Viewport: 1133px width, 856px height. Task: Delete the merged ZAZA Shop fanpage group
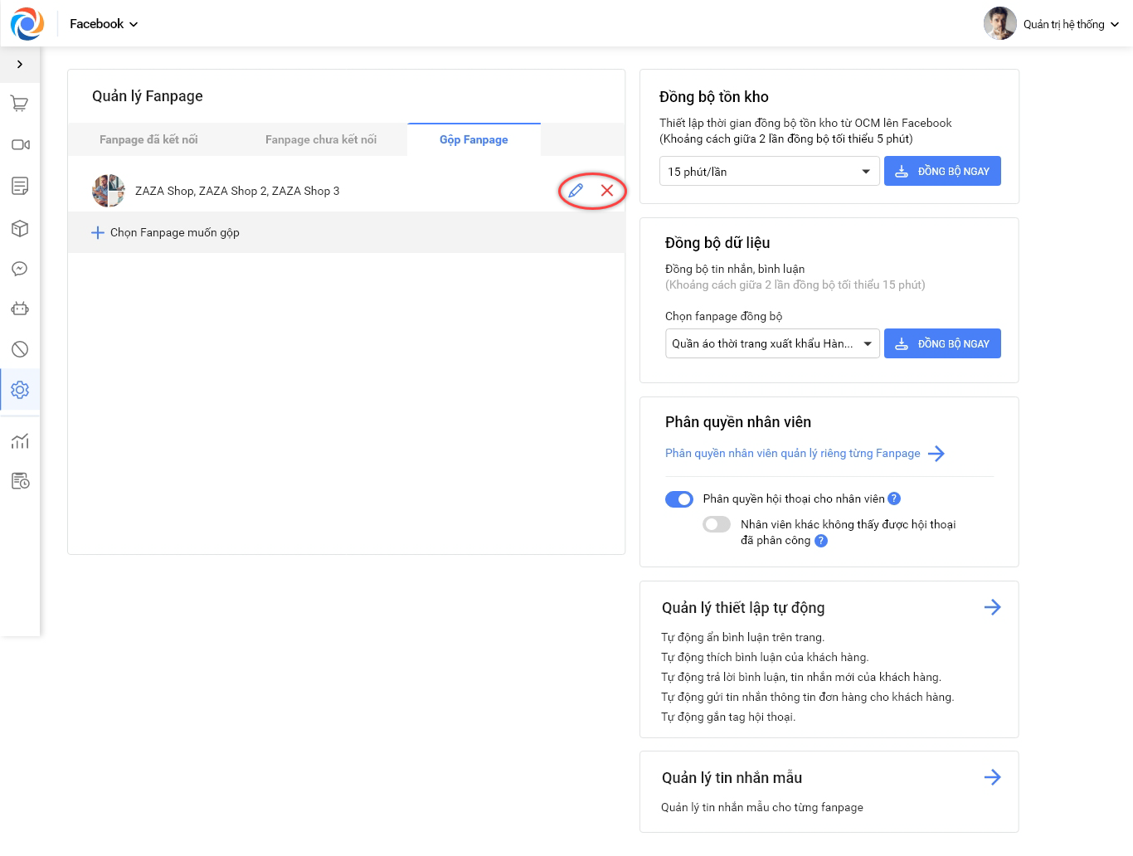pyautogui.click(x=607, y=191)
